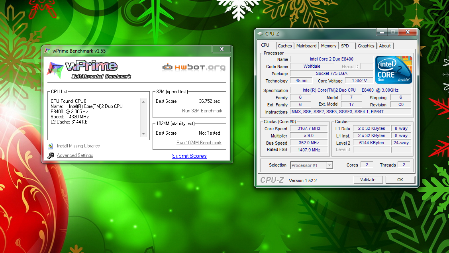Click the Not Tested score text
The height and width of the screenshot is (253, 449).
209,133
